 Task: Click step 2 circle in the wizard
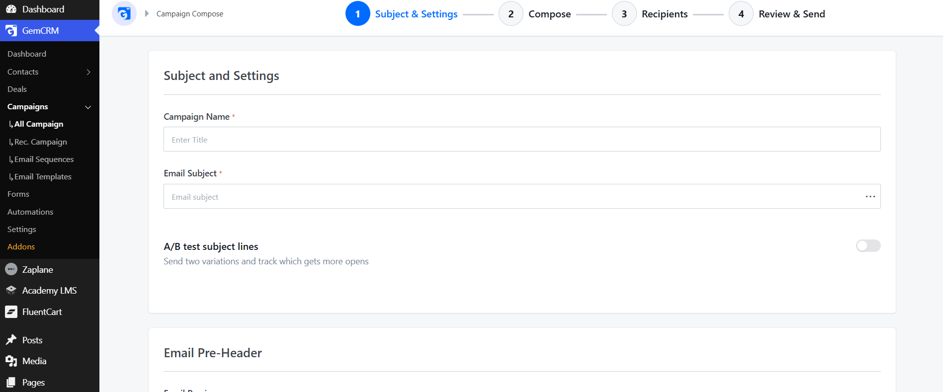[511, 14]
